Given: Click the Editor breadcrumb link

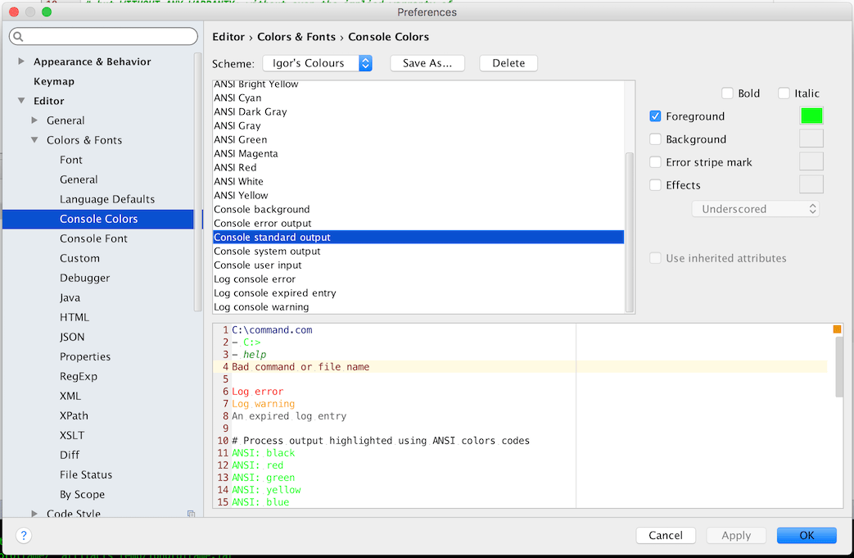Looking at the screenshot, I should 228,37.
